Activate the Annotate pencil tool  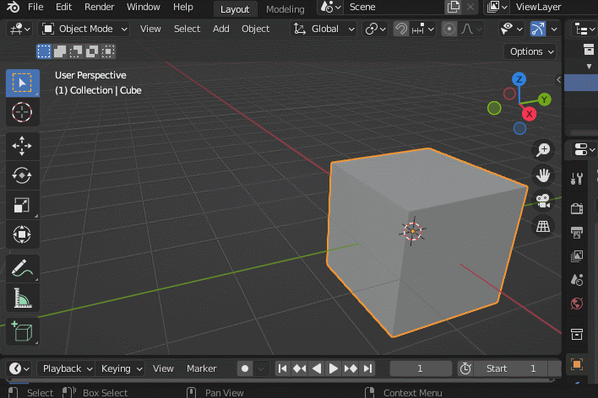[22, 269]
